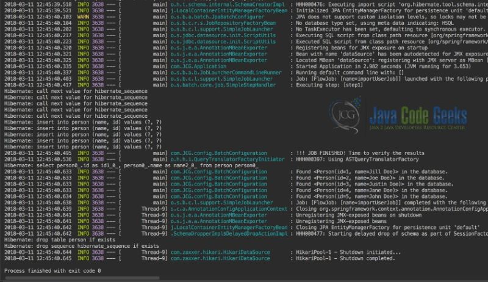Image resolution: width=488 pixels, height=282 pixels.
Task: Click 'Running default command line with: []' message
Action: tap(350, 73)
